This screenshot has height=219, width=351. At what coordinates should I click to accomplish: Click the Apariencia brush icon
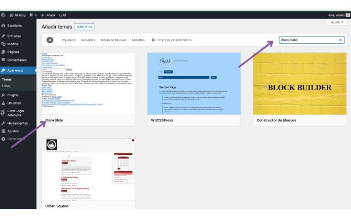point(3,70)
